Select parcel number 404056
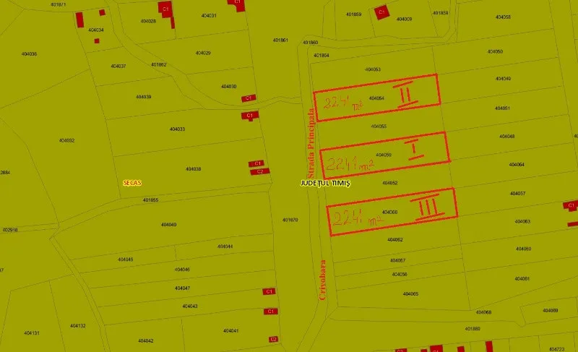578x352 pixels. [400, 275]
